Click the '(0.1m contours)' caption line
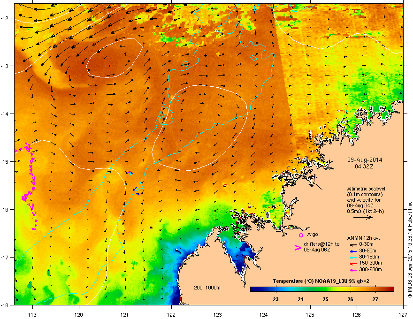The width and height of the screenshot is (413, 319). 365,194
